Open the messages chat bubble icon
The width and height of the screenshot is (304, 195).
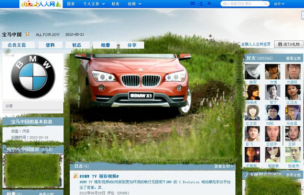[192, 4]
